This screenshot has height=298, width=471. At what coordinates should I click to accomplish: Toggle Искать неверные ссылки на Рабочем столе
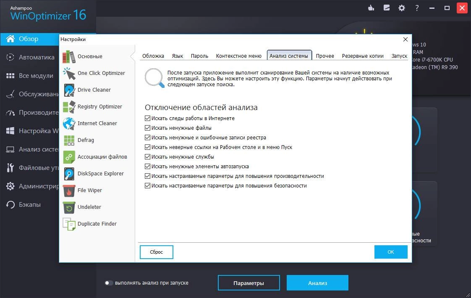147,147
